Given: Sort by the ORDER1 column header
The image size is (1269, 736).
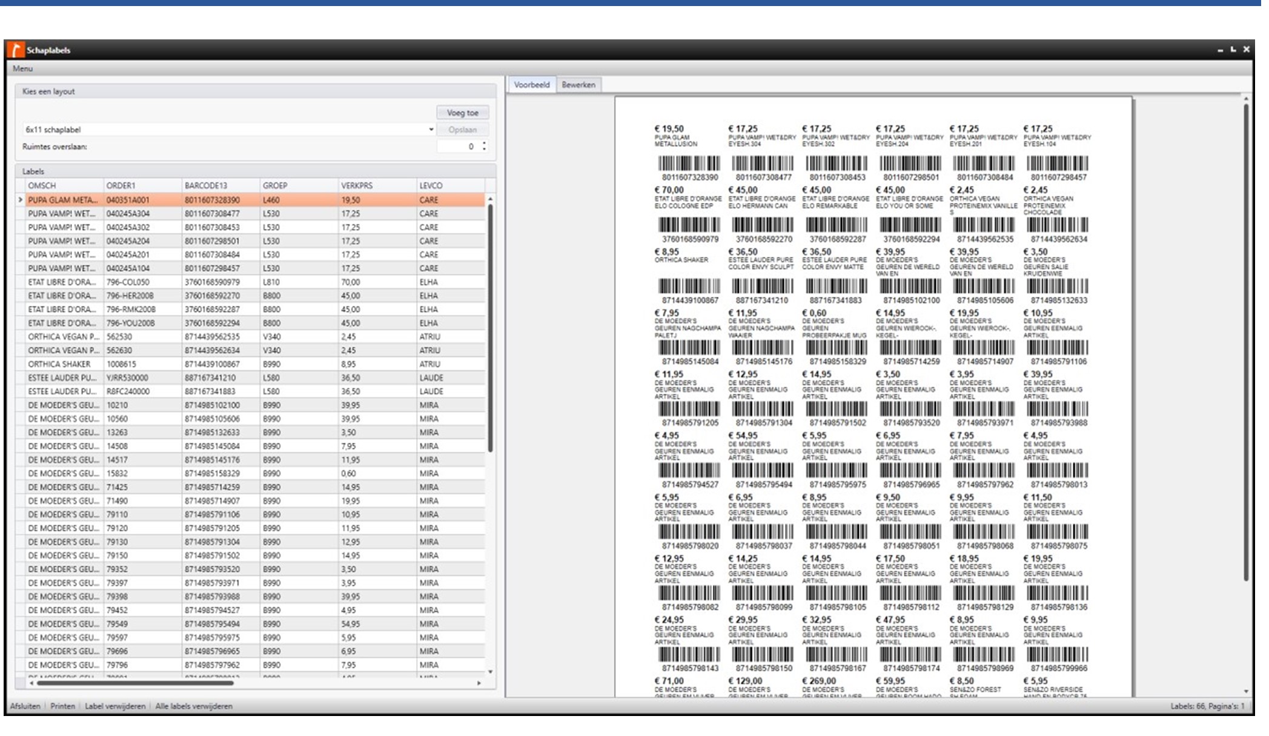Looking at the screenshot, I should click(x=143, y=186).
